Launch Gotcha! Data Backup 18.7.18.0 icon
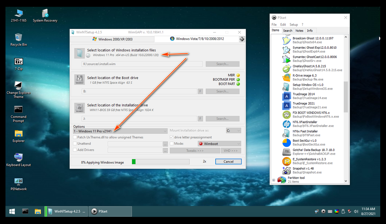The height and width of the screenshot is (224, 386). 286,152
